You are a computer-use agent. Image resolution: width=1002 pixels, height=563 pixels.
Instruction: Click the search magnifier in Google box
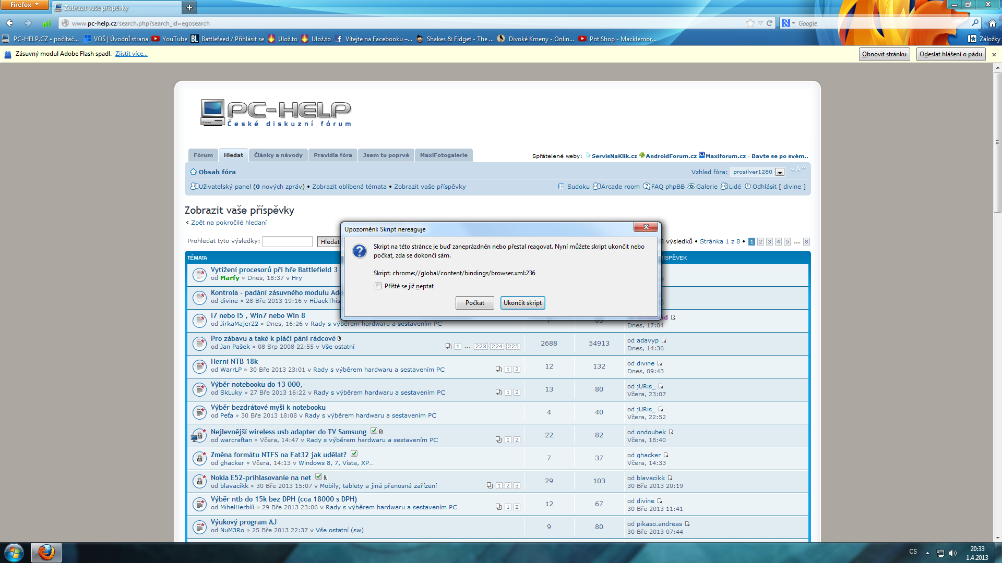coord(975,23)
